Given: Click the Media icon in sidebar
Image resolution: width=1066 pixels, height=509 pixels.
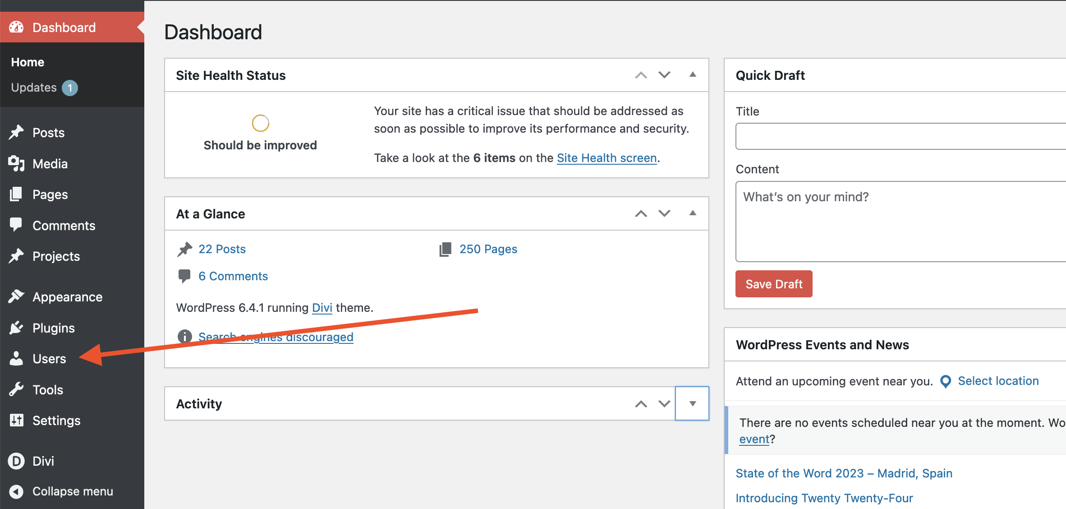Looking at the screenshot, I should coord(16,163).
